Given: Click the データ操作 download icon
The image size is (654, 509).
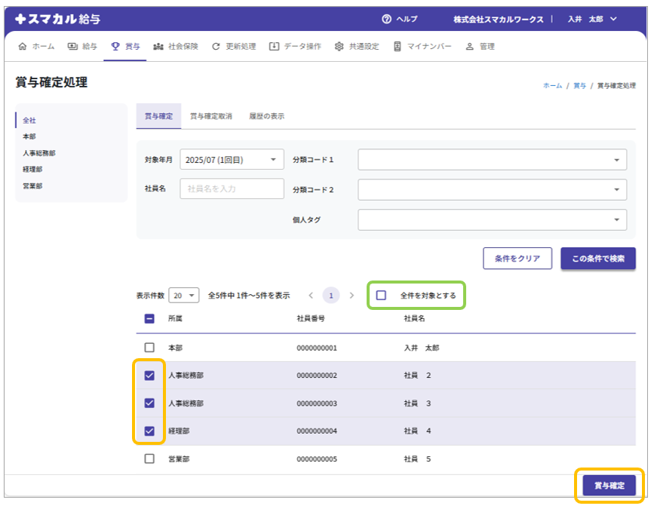Looking at the screenshot, I should (274, 47).
